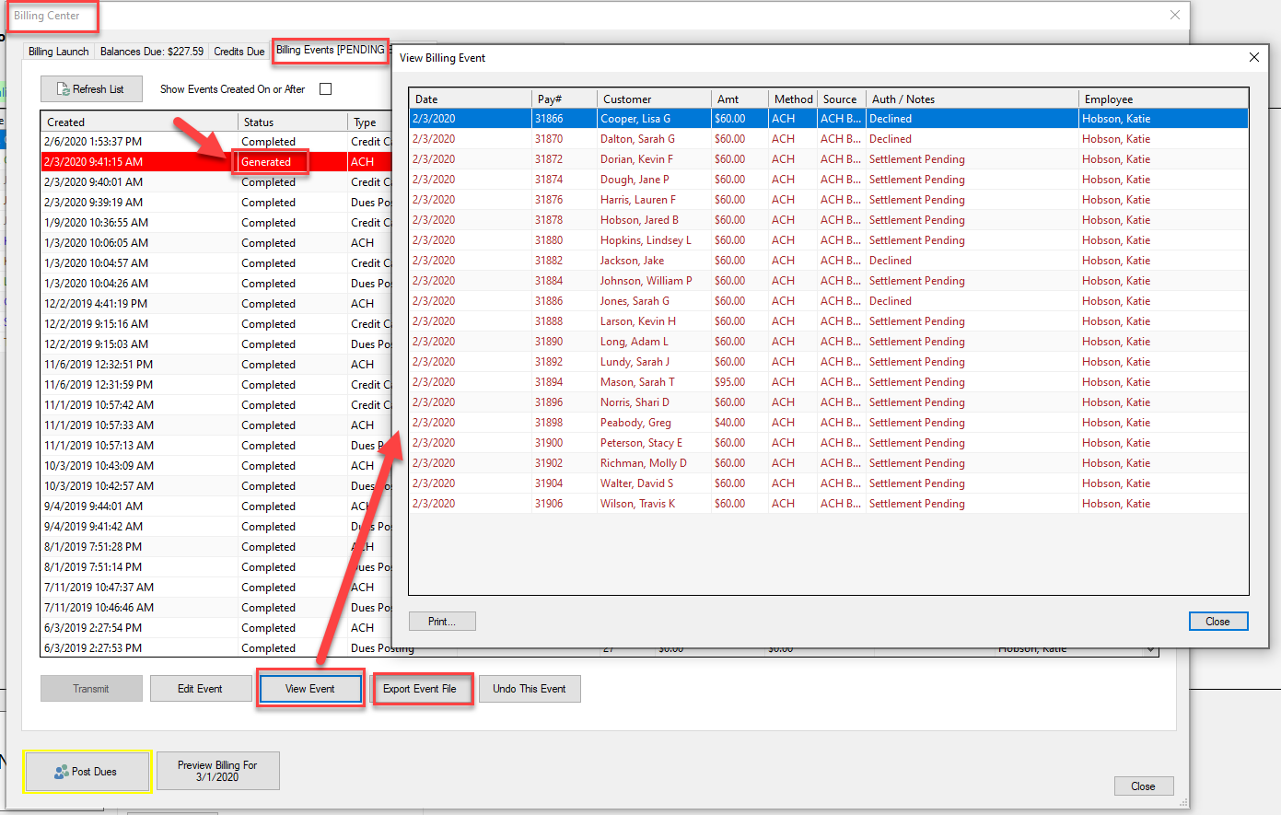Select Walter, David S row
The image size is (1281, 815).
click(829, 483)
